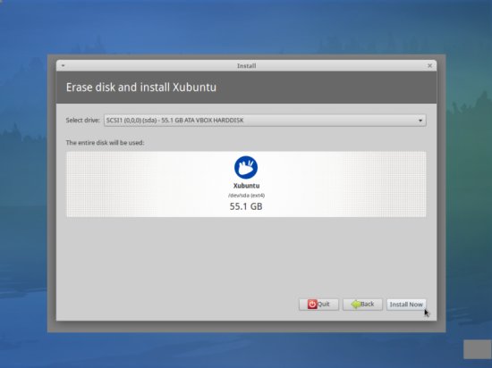The height and width of the screenshot is (368, 492).
Task: Click the grey square on the desktop corner
Action: point(478,349)
